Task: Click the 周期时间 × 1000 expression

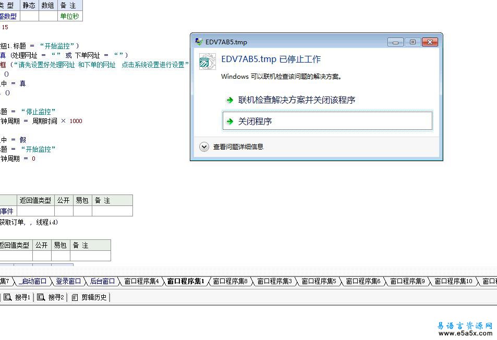Action: (57, 121)
